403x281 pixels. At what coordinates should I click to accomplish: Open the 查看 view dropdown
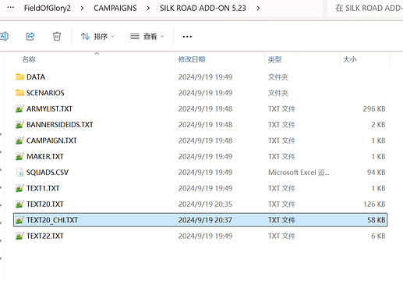tap(147, 37)
